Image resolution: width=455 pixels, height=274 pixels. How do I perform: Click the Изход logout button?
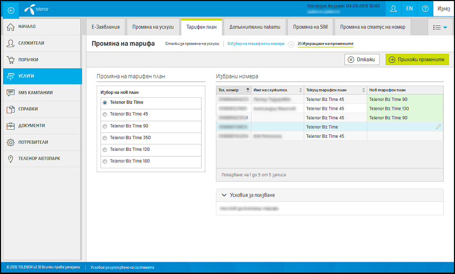pyautogui.click(x=444, y=8)
